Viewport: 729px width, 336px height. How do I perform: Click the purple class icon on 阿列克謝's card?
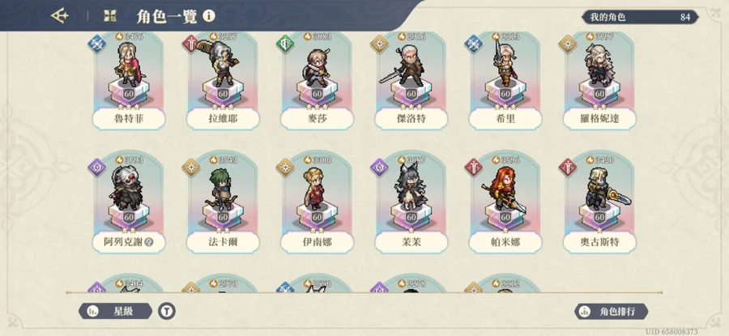pyautogui.click(x=96, y=168)
